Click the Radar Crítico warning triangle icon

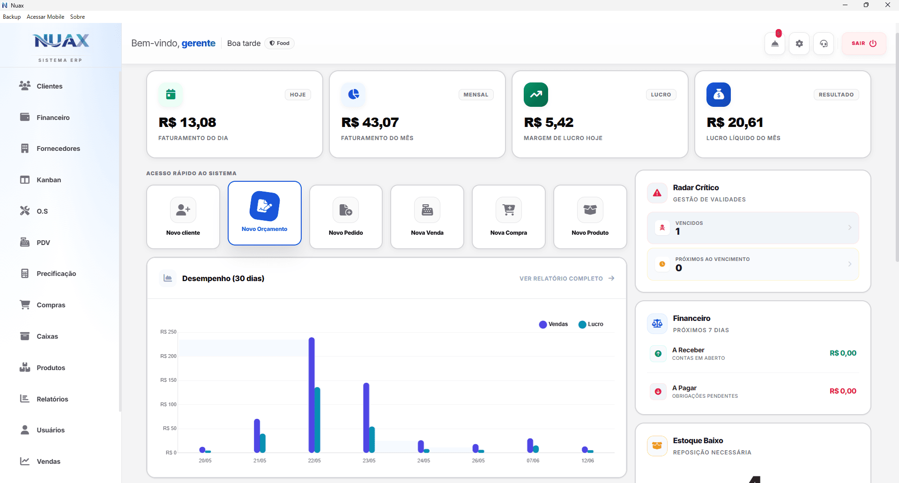click(657, 193)
